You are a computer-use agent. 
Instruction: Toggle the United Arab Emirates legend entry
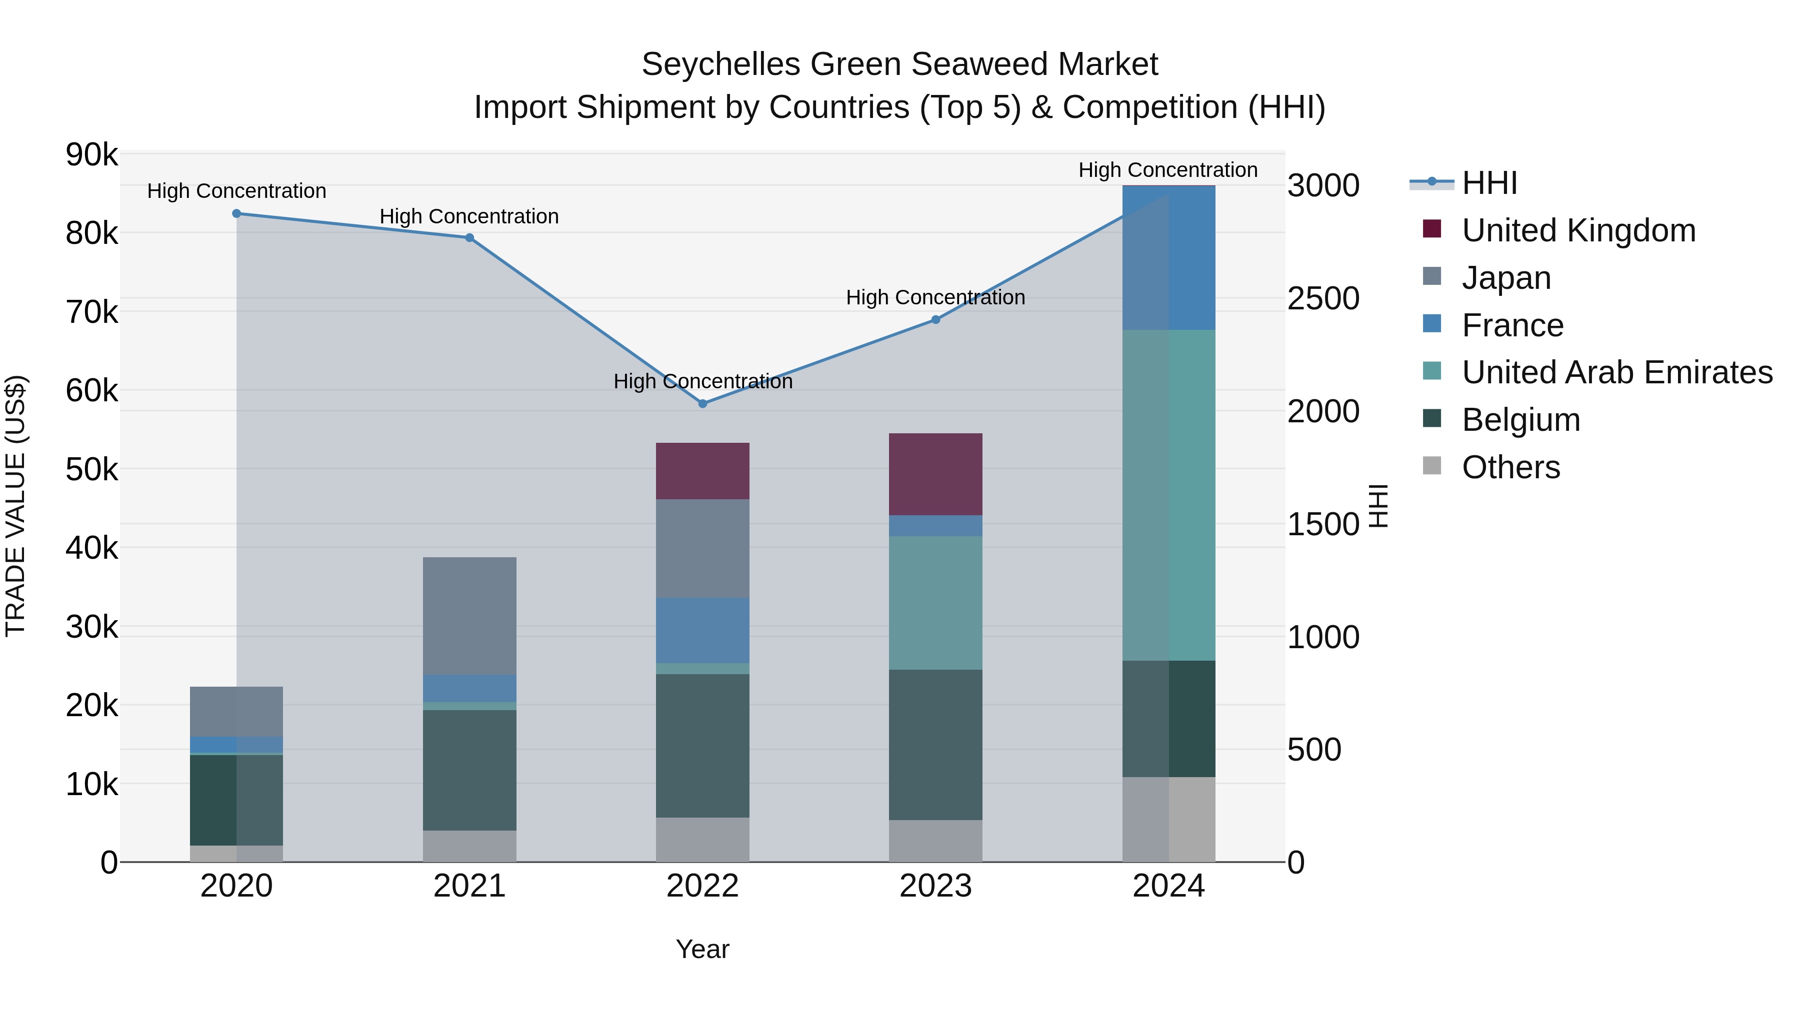pos(1597,371)
